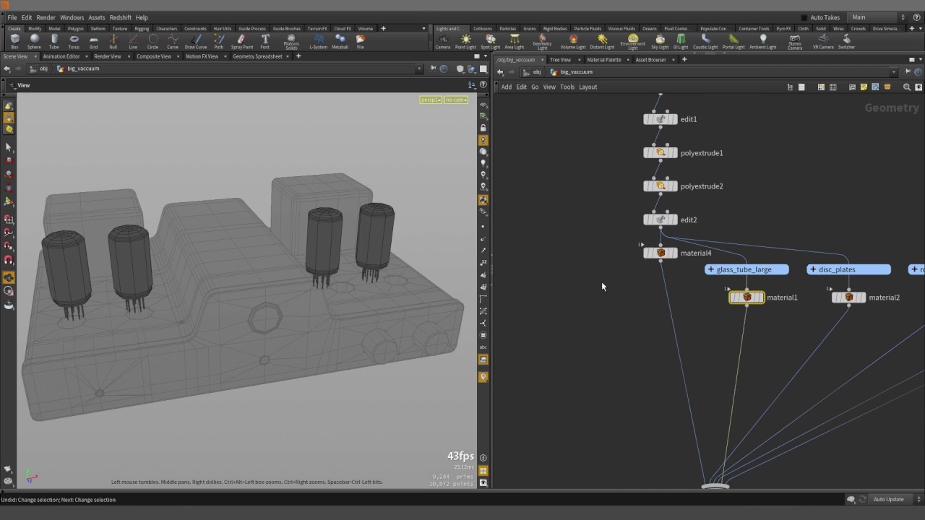This screenshot has height=520, width=925.
Task: Click the big_vaccuum path field in the scene view
Action: click(x=83, y=69)
